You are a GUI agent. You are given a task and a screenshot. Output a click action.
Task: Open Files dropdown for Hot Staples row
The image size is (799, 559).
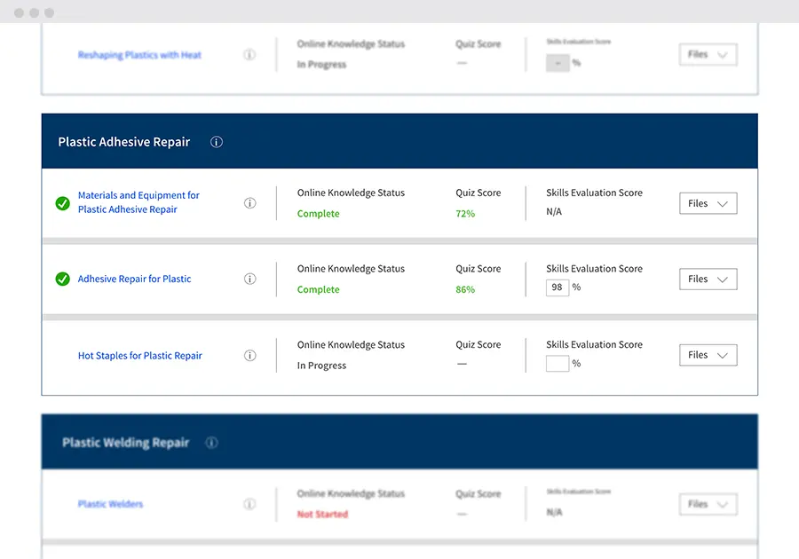click(708, 355)
